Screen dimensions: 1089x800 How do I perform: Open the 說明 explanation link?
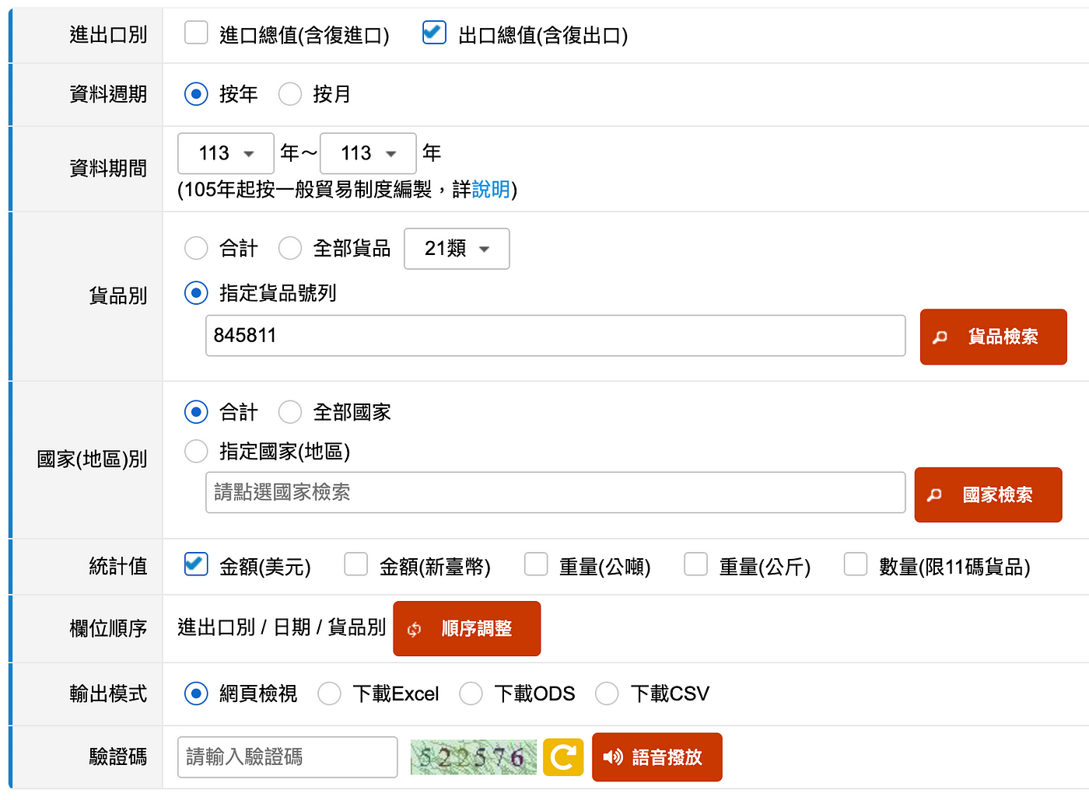coord(491,189)
